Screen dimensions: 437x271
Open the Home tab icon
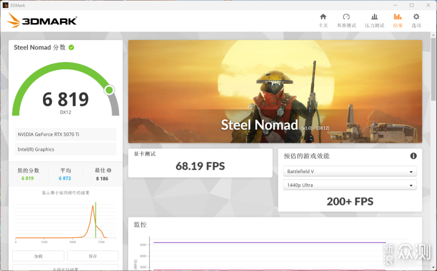[323, 17]
